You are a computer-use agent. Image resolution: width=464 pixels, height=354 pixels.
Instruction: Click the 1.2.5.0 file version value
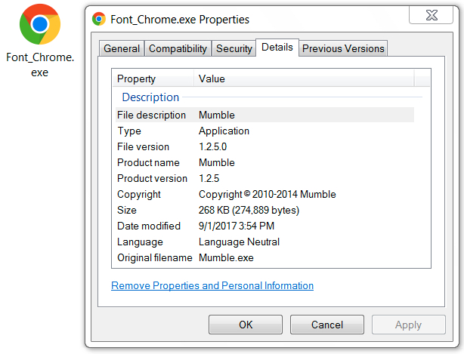pyautogui.click(x=213, y=146)
